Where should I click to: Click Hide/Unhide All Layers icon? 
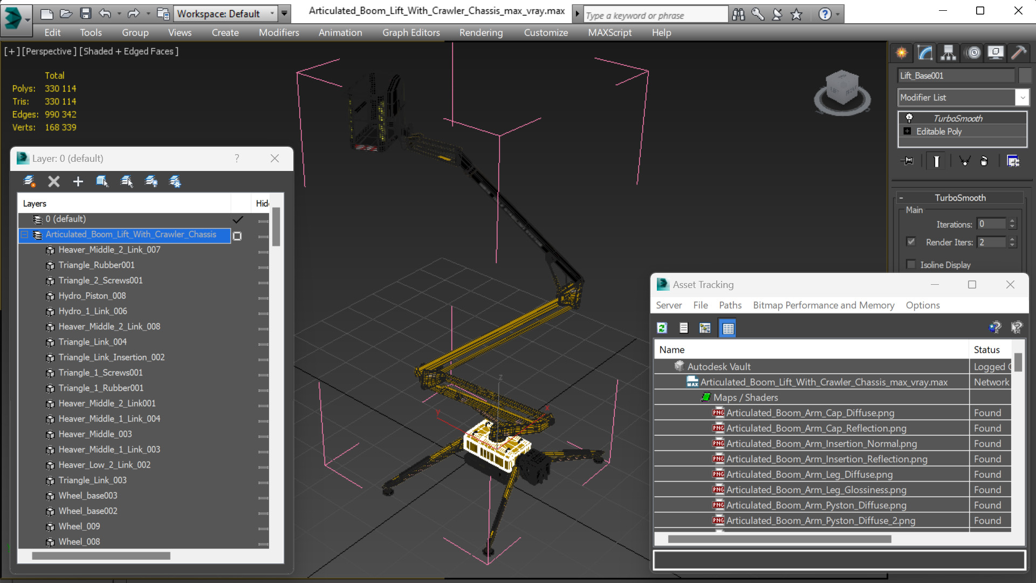coord(151,182)
